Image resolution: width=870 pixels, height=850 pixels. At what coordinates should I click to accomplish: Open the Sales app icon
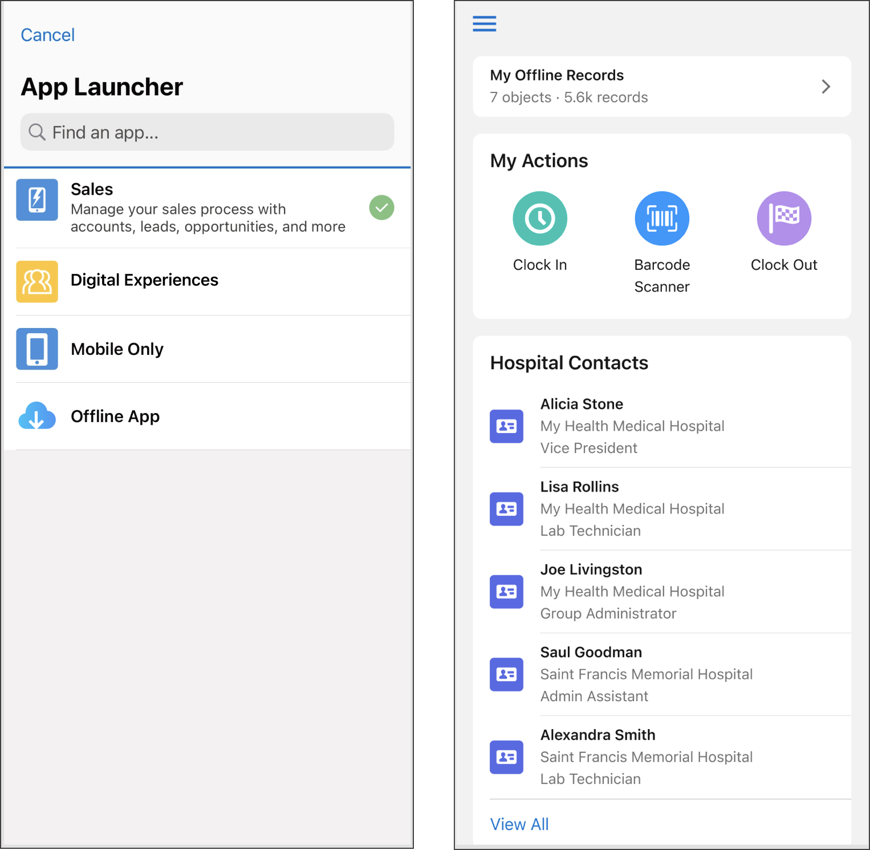click(x=36, y=200)
